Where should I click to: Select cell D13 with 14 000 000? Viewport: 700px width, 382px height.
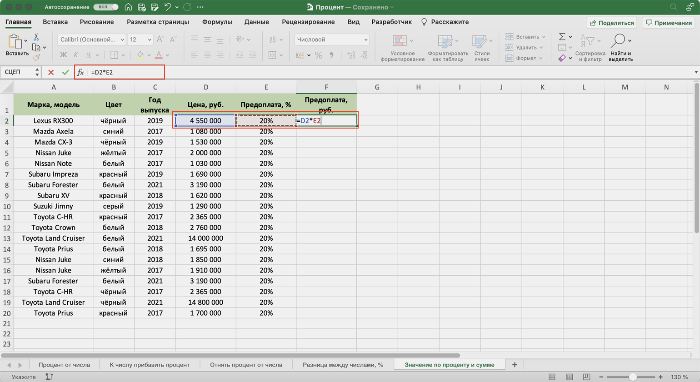(205, 238)
